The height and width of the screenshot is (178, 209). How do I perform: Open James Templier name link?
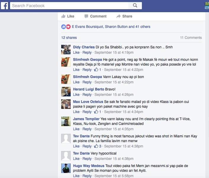86,119
